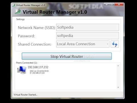Image resolution: width=137 pixels, height=103 pixels.
Task: Click the title bar app icon
Action: [x=14, y=5]
